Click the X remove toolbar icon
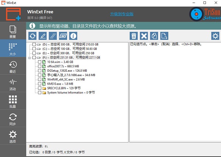 (144, 36)
